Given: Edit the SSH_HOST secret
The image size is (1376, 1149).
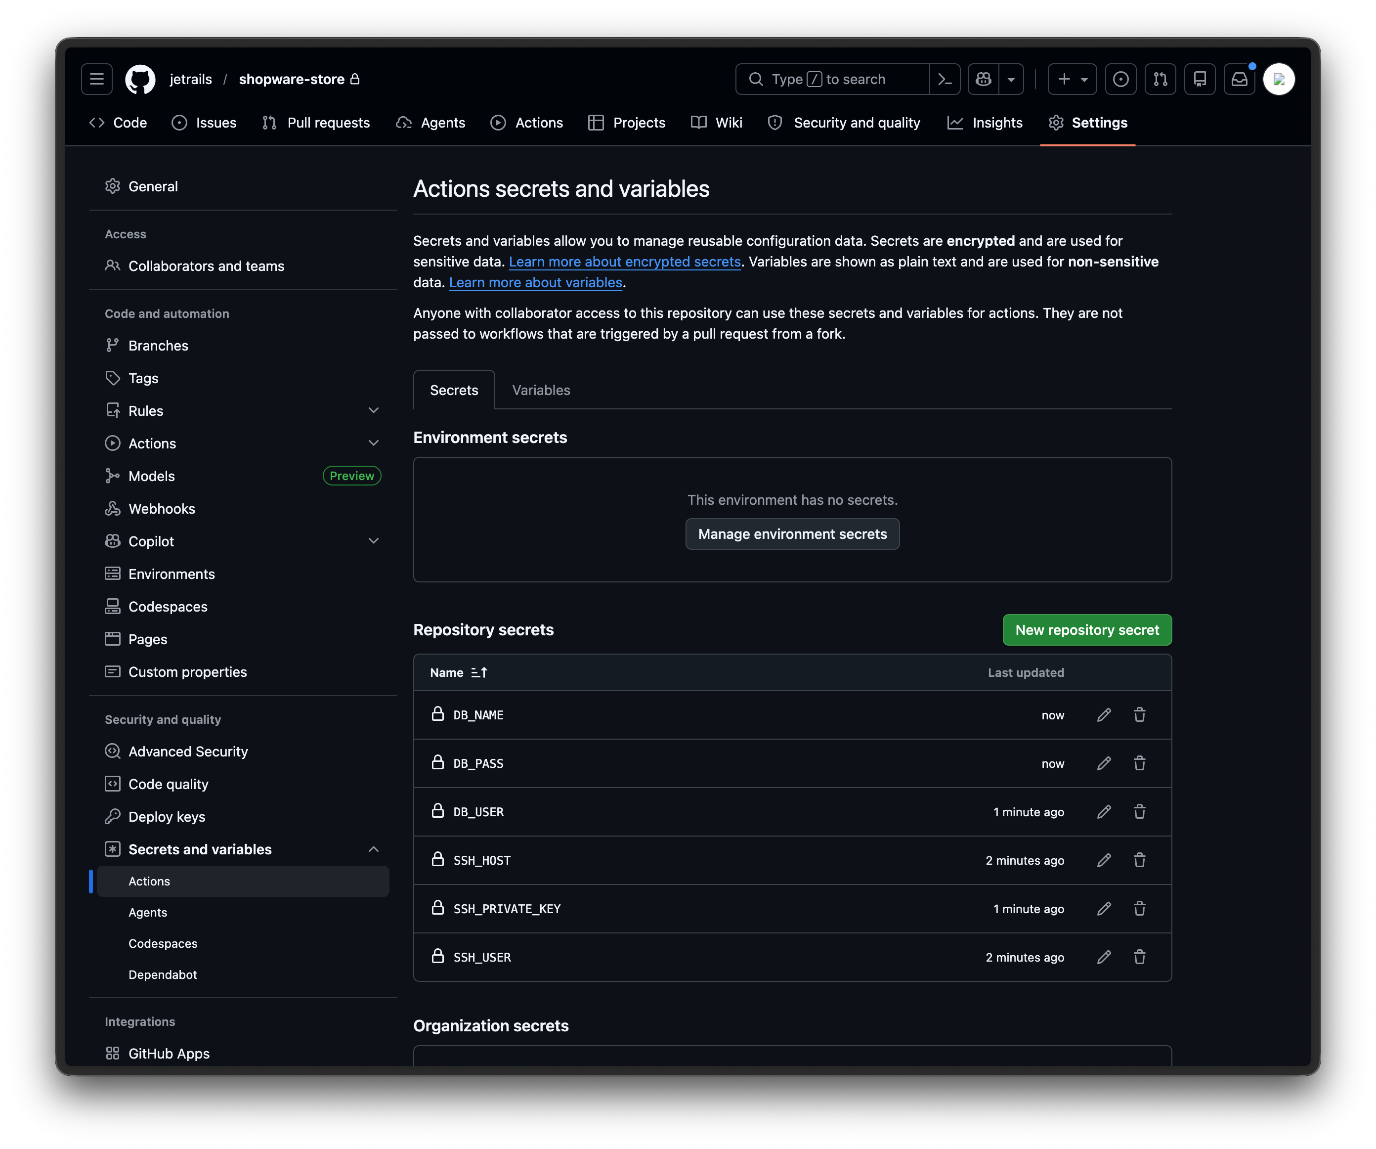Looking at the screenshot, I should click(x=1104, y=861).
